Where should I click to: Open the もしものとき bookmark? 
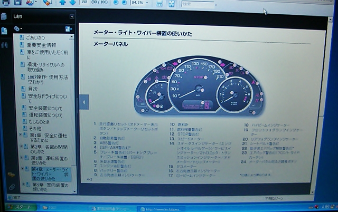[39, 122]
